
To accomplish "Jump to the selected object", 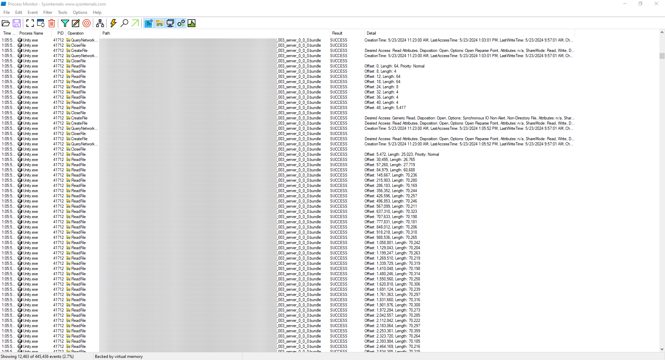I will click(x=135, y=23).
